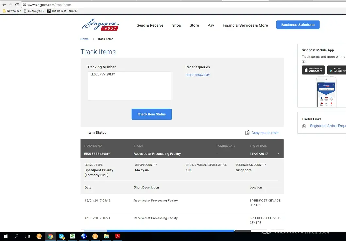
Task: Click the browser back arrow
Action: 4,5
